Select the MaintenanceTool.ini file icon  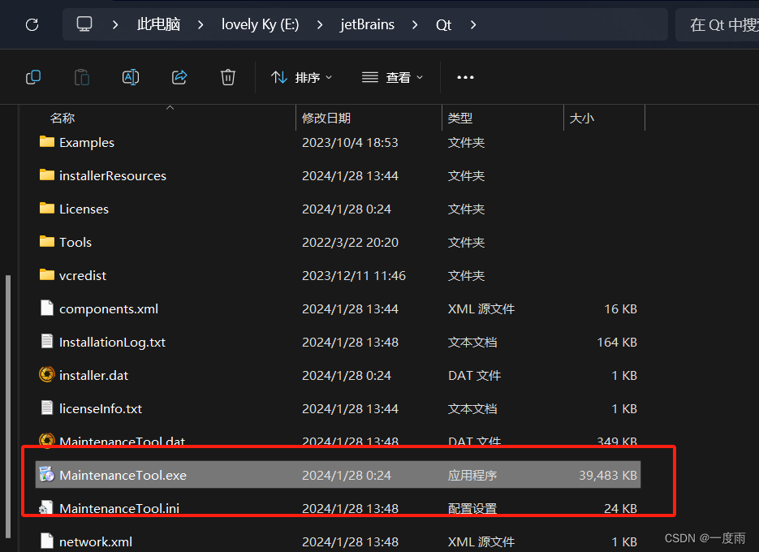coord(46,507)
